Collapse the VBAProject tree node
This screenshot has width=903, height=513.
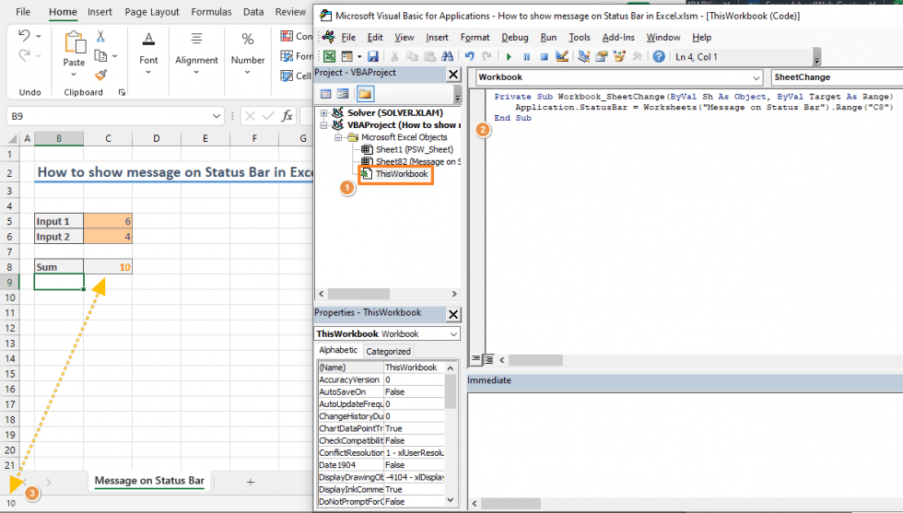[323, 125]
